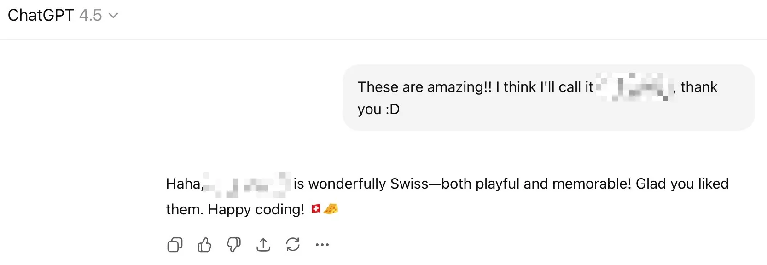Click the share response icon
Screen dimensions: 767x265
pyautogui.click(x=263, y=245)
